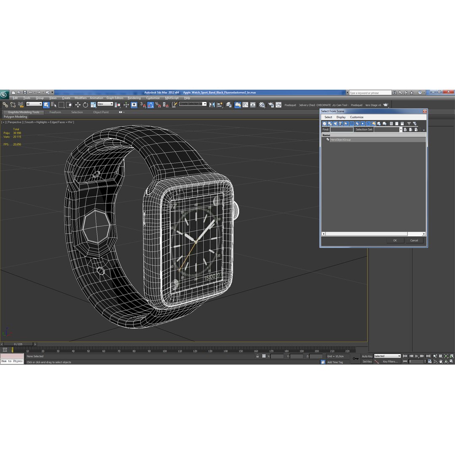This screenshot has width=455, height=455.
Task: Open Key Filters dialog
Action: pyautogui.click(x=390, y=361)
